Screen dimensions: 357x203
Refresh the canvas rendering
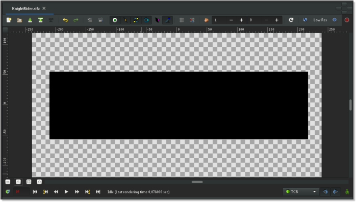point(291,20)
